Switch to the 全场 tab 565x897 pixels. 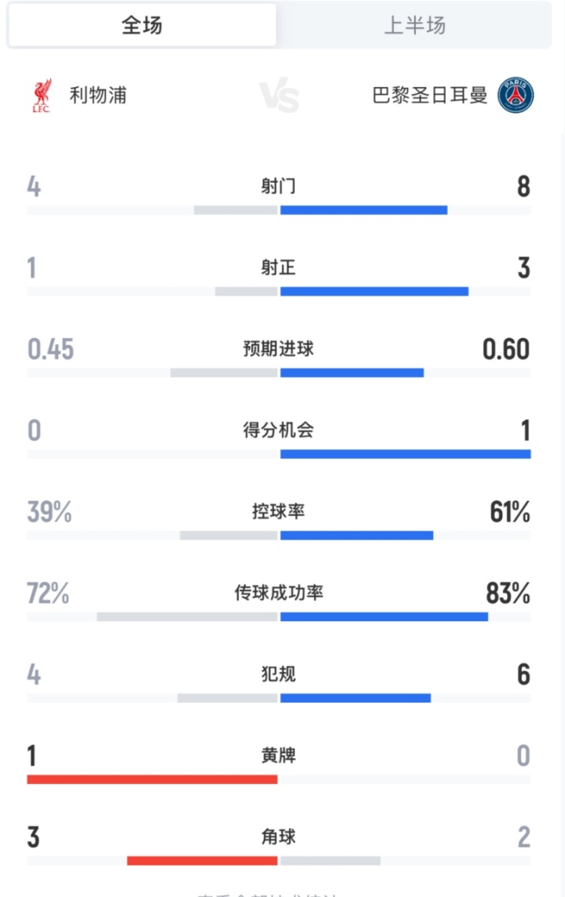142,25
